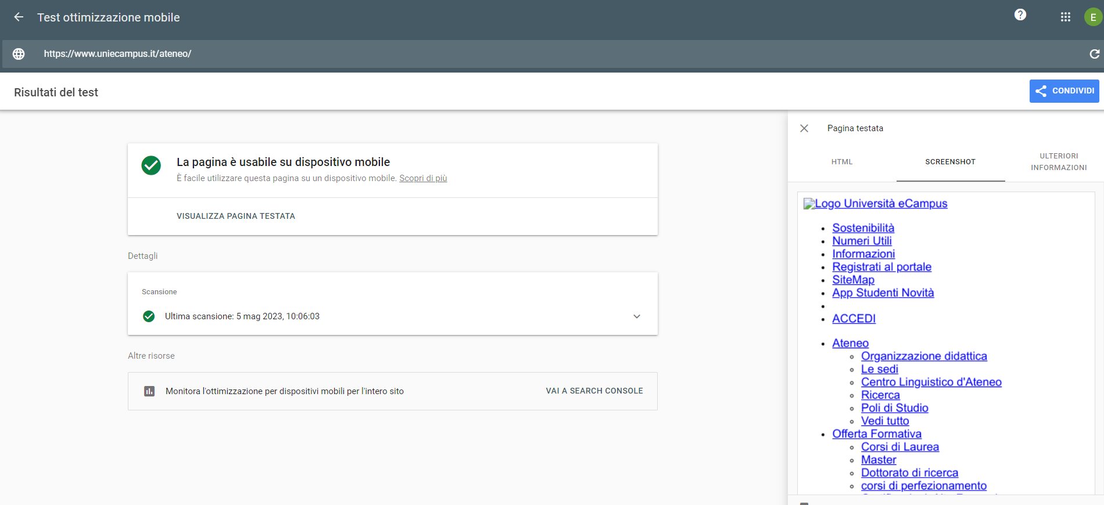Click the globe icon beside the URL

tap(19, 54)
